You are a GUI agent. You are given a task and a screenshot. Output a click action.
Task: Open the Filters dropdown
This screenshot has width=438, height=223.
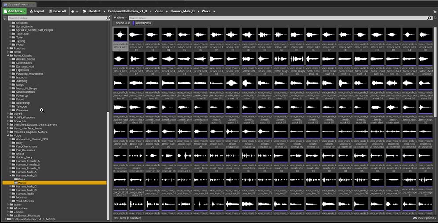(120, 18)
